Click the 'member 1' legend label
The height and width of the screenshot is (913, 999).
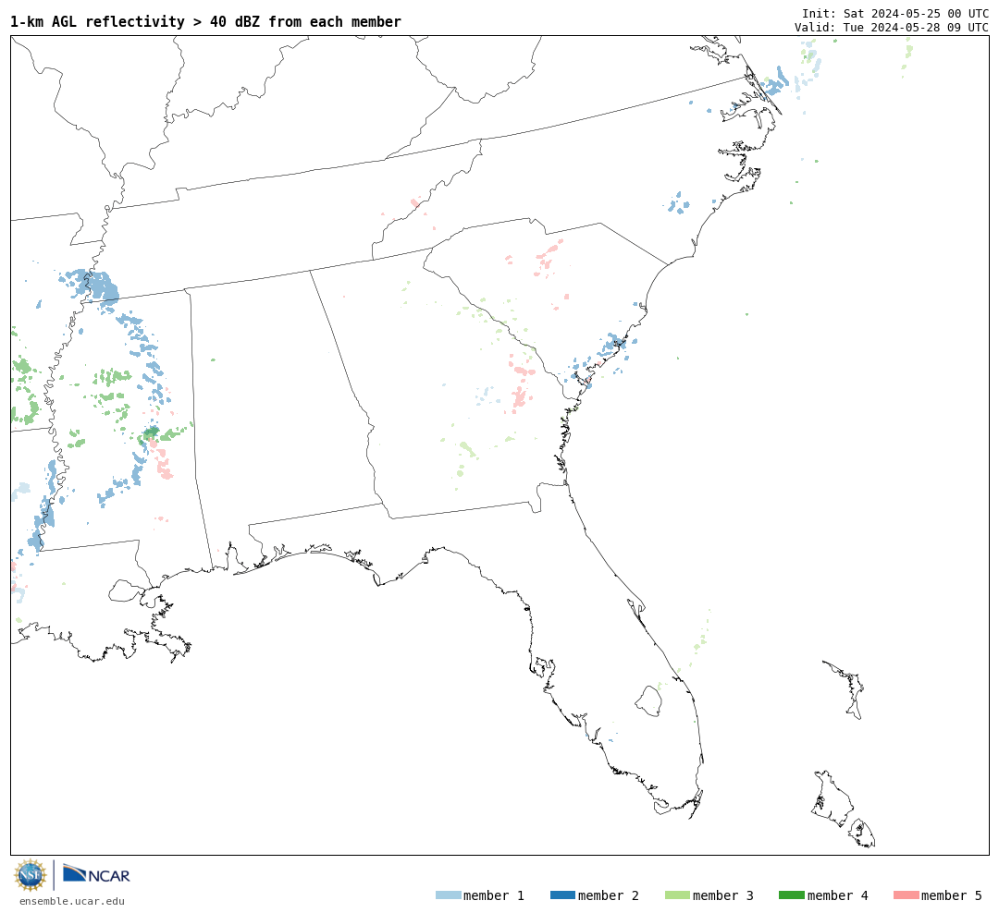coord(494,895)
